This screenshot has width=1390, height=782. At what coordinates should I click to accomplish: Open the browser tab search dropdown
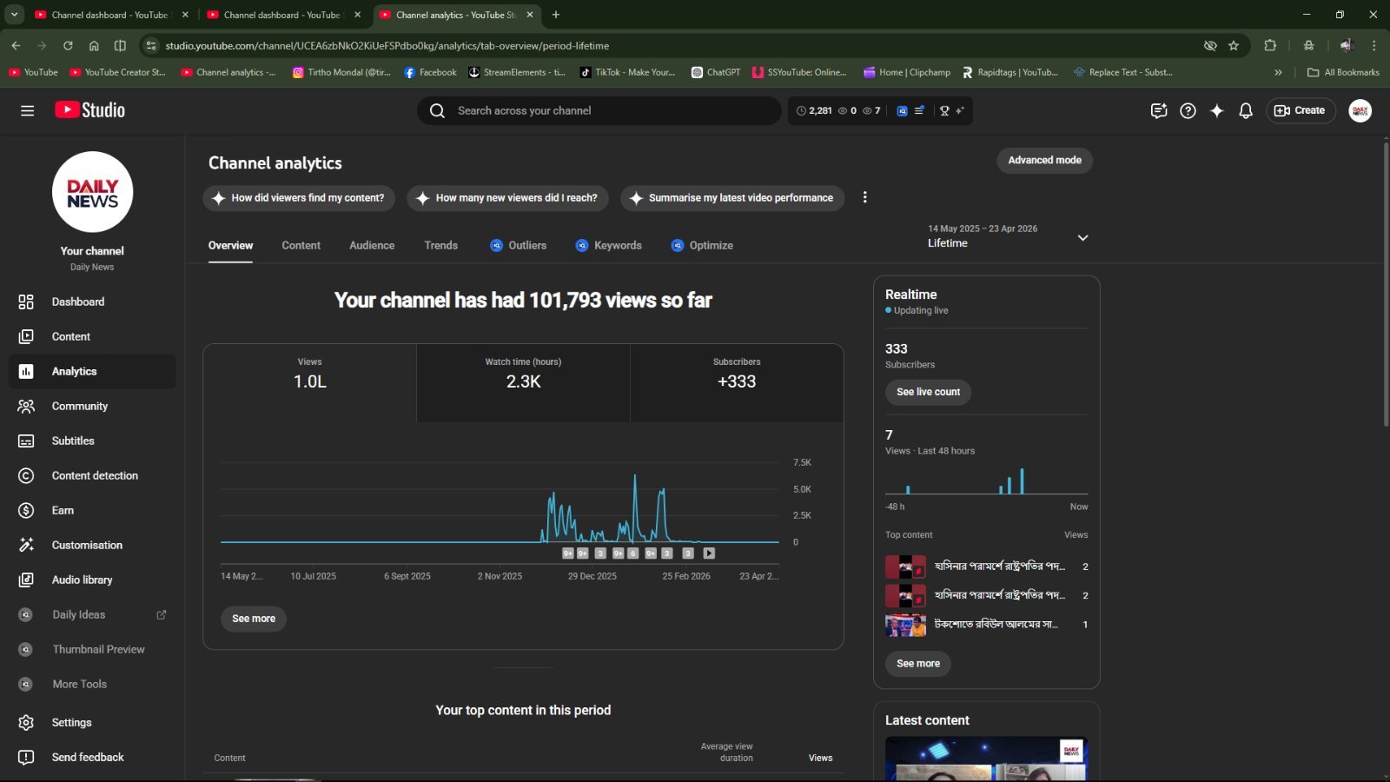(15, 15)
